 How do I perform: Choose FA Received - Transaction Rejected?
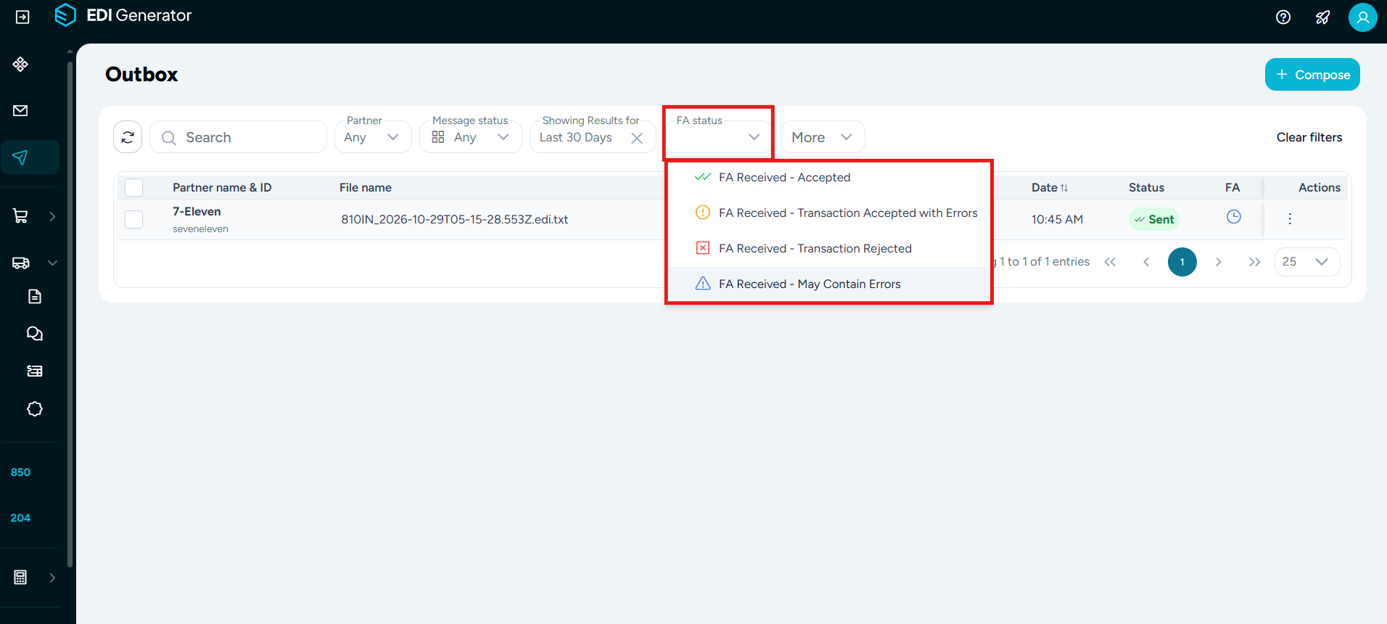(x=829, y=249)
